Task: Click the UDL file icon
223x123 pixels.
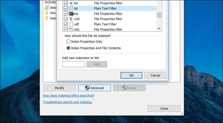Action: 71,29
